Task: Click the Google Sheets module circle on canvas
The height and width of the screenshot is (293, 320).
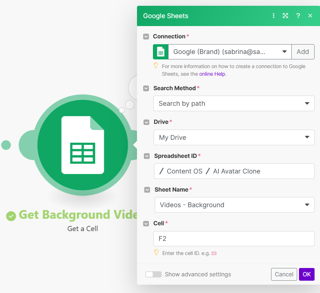Action: (x=83, y=145)
